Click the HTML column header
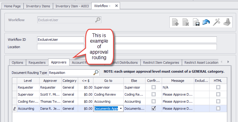Image resolution: width=238 pixels, height=122 pixels. pos(218,81)
